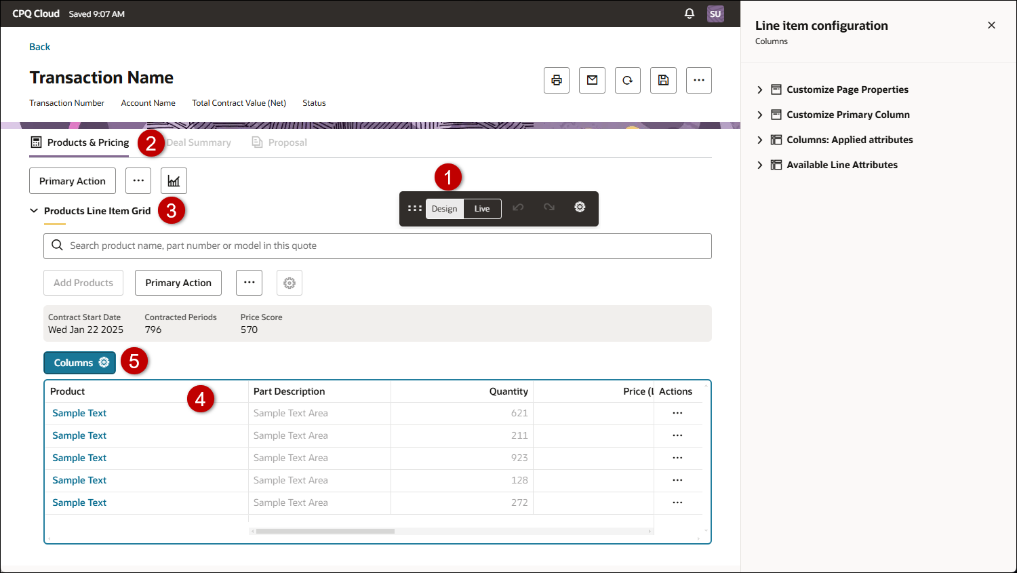Click the Columns button above the grid

(x=79, y=362)
